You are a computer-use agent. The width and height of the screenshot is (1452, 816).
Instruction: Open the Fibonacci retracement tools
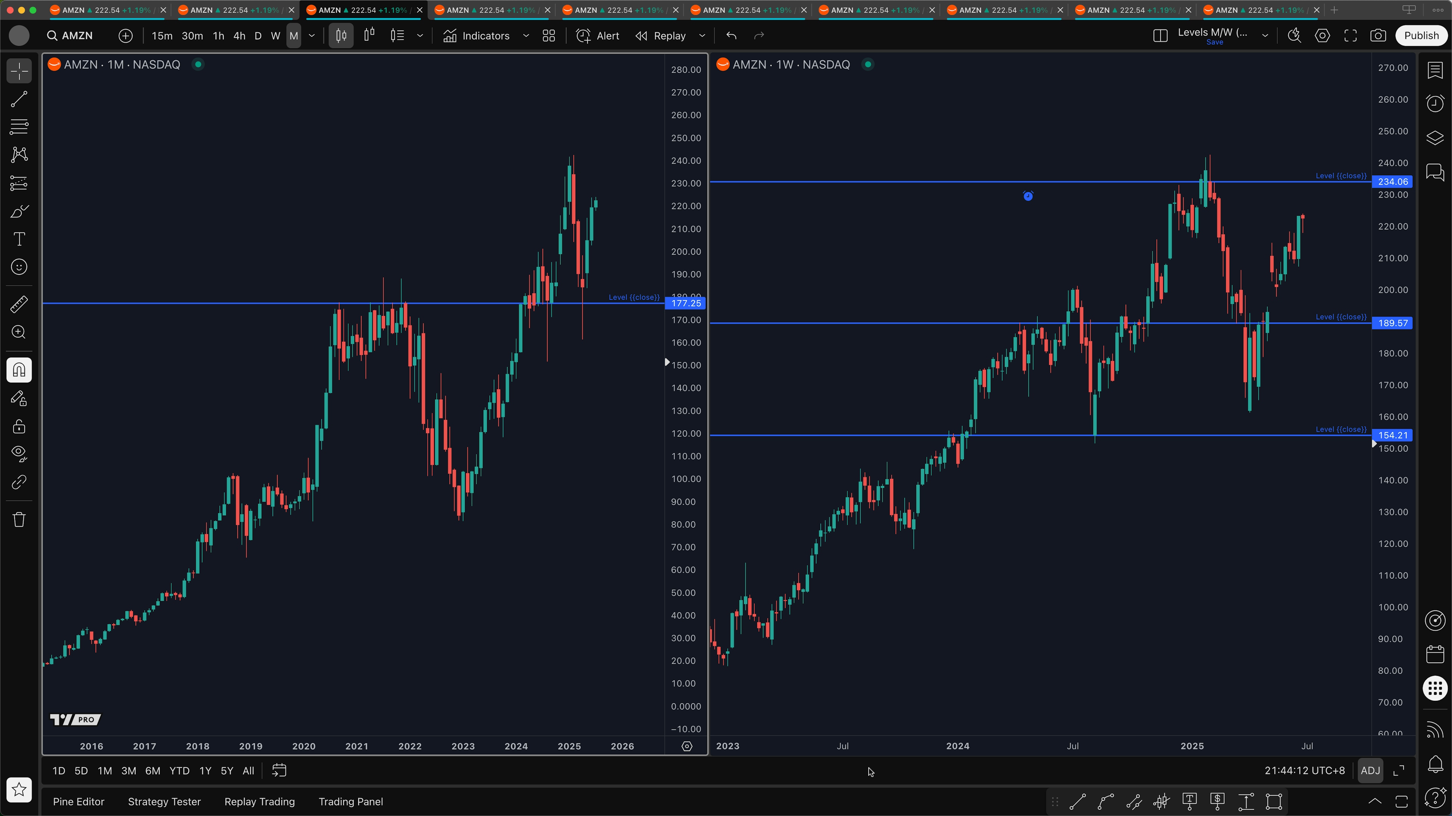[x=19, y=127]
